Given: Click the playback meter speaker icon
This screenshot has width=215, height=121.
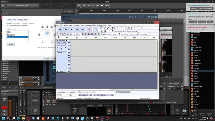Looking at the screenshot, I should pyautogui.click(x=129, y=28).
